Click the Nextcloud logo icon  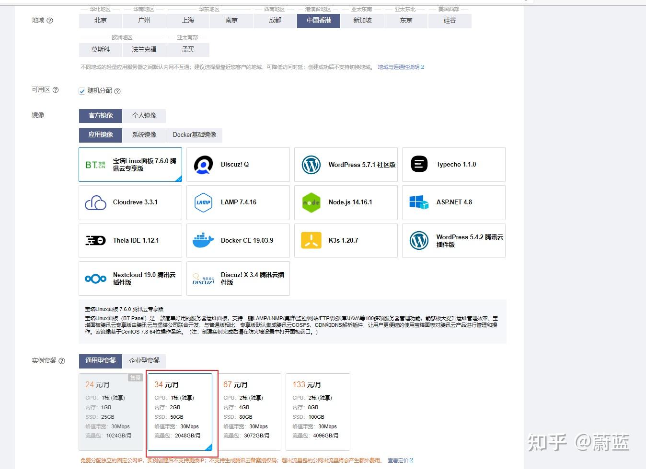pyautogui.click(x=95, y=279)
